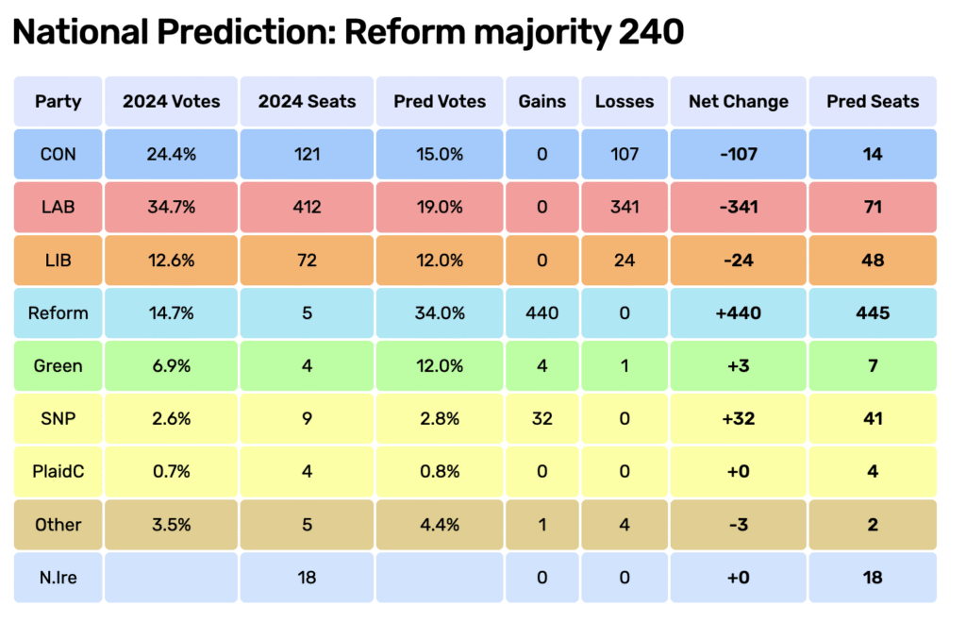Click the Losses column header
Image resolution: width=966 pixels, height=623 pixels.
pos(625,102)
